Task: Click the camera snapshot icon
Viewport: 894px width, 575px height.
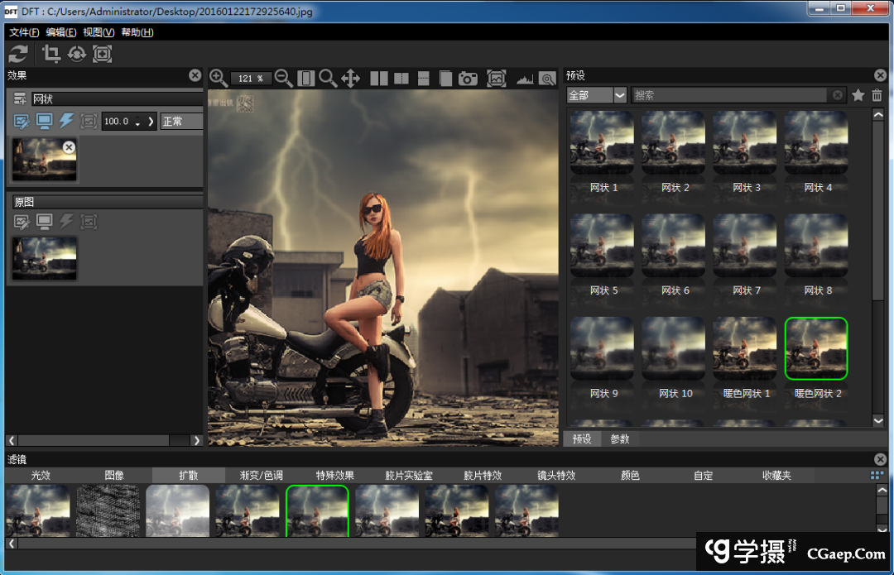Action: (x=469, y=79)
